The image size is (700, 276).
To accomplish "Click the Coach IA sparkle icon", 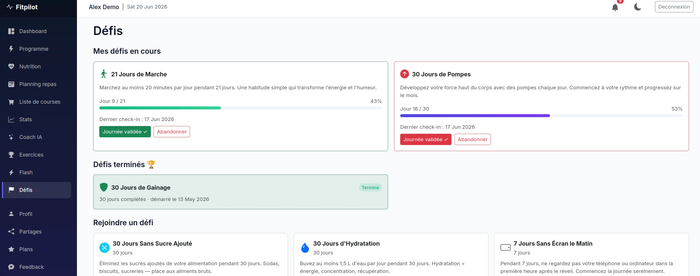I will pyautogui.click(x=11, y=137).
